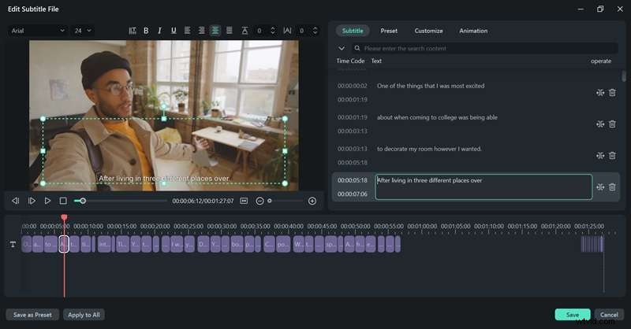This screenshot has height=329, width=631.
Task: Zoom in timeline with plus icon
Action: 312,201
